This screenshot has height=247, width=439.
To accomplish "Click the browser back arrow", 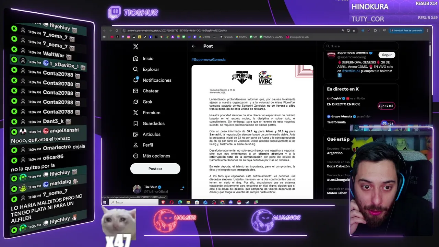I will 104,31.
